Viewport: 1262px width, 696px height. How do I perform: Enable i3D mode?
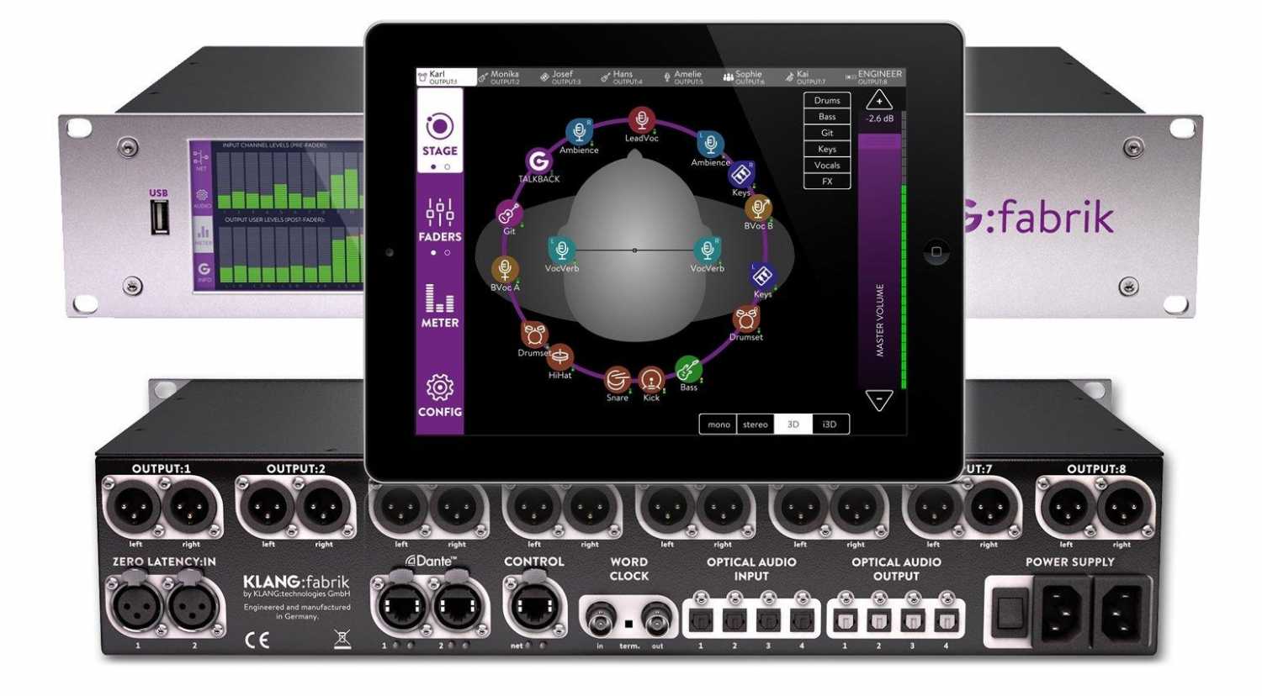click(830, 424)
